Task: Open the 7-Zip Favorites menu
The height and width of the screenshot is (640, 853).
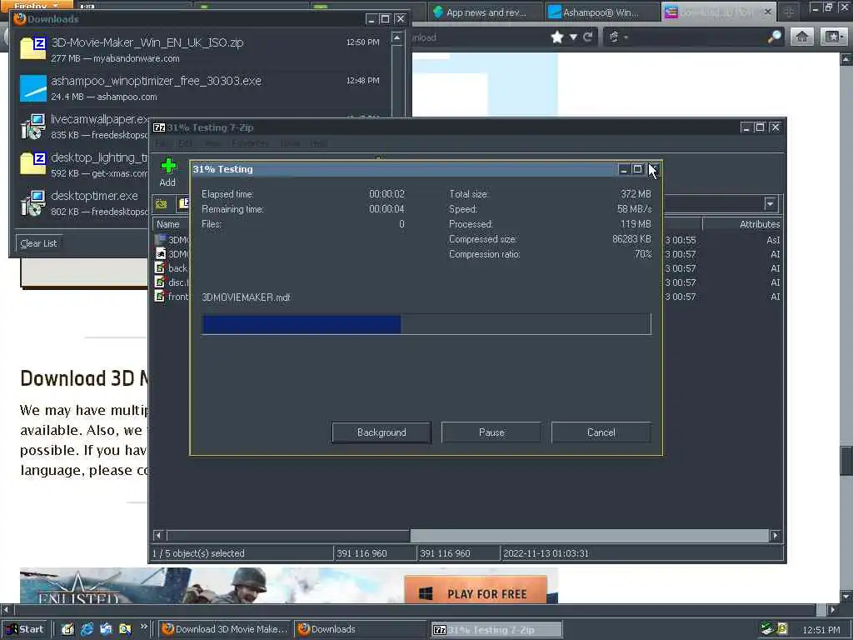Action: point(250,143)
